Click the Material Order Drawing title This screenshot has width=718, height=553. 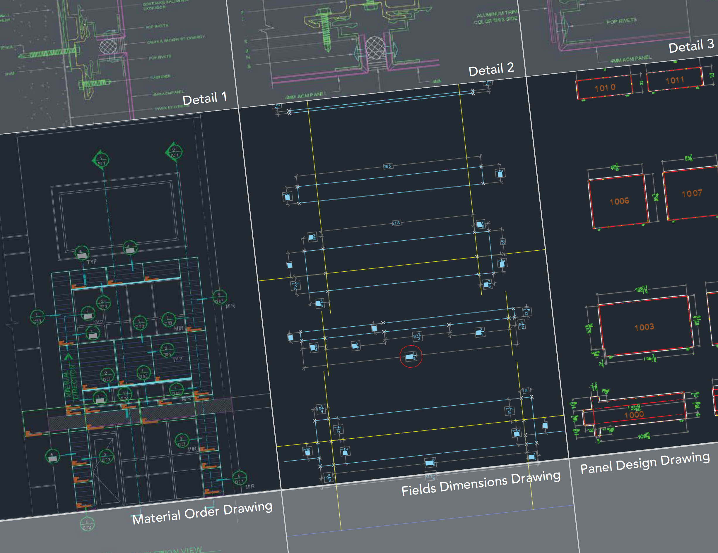click(x=202, y=513)
